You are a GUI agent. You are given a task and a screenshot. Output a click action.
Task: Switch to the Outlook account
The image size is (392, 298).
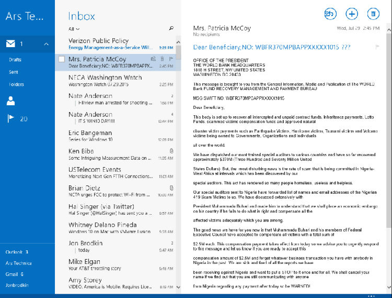point(17,252)
